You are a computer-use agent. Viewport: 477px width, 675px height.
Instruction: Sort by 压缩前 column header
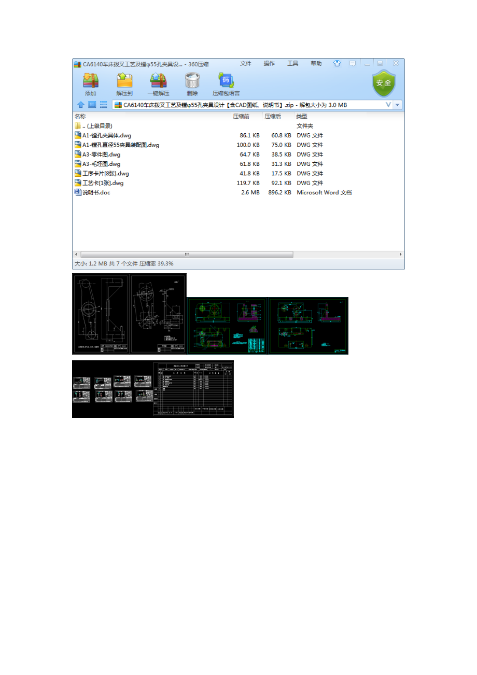point(241,117)
